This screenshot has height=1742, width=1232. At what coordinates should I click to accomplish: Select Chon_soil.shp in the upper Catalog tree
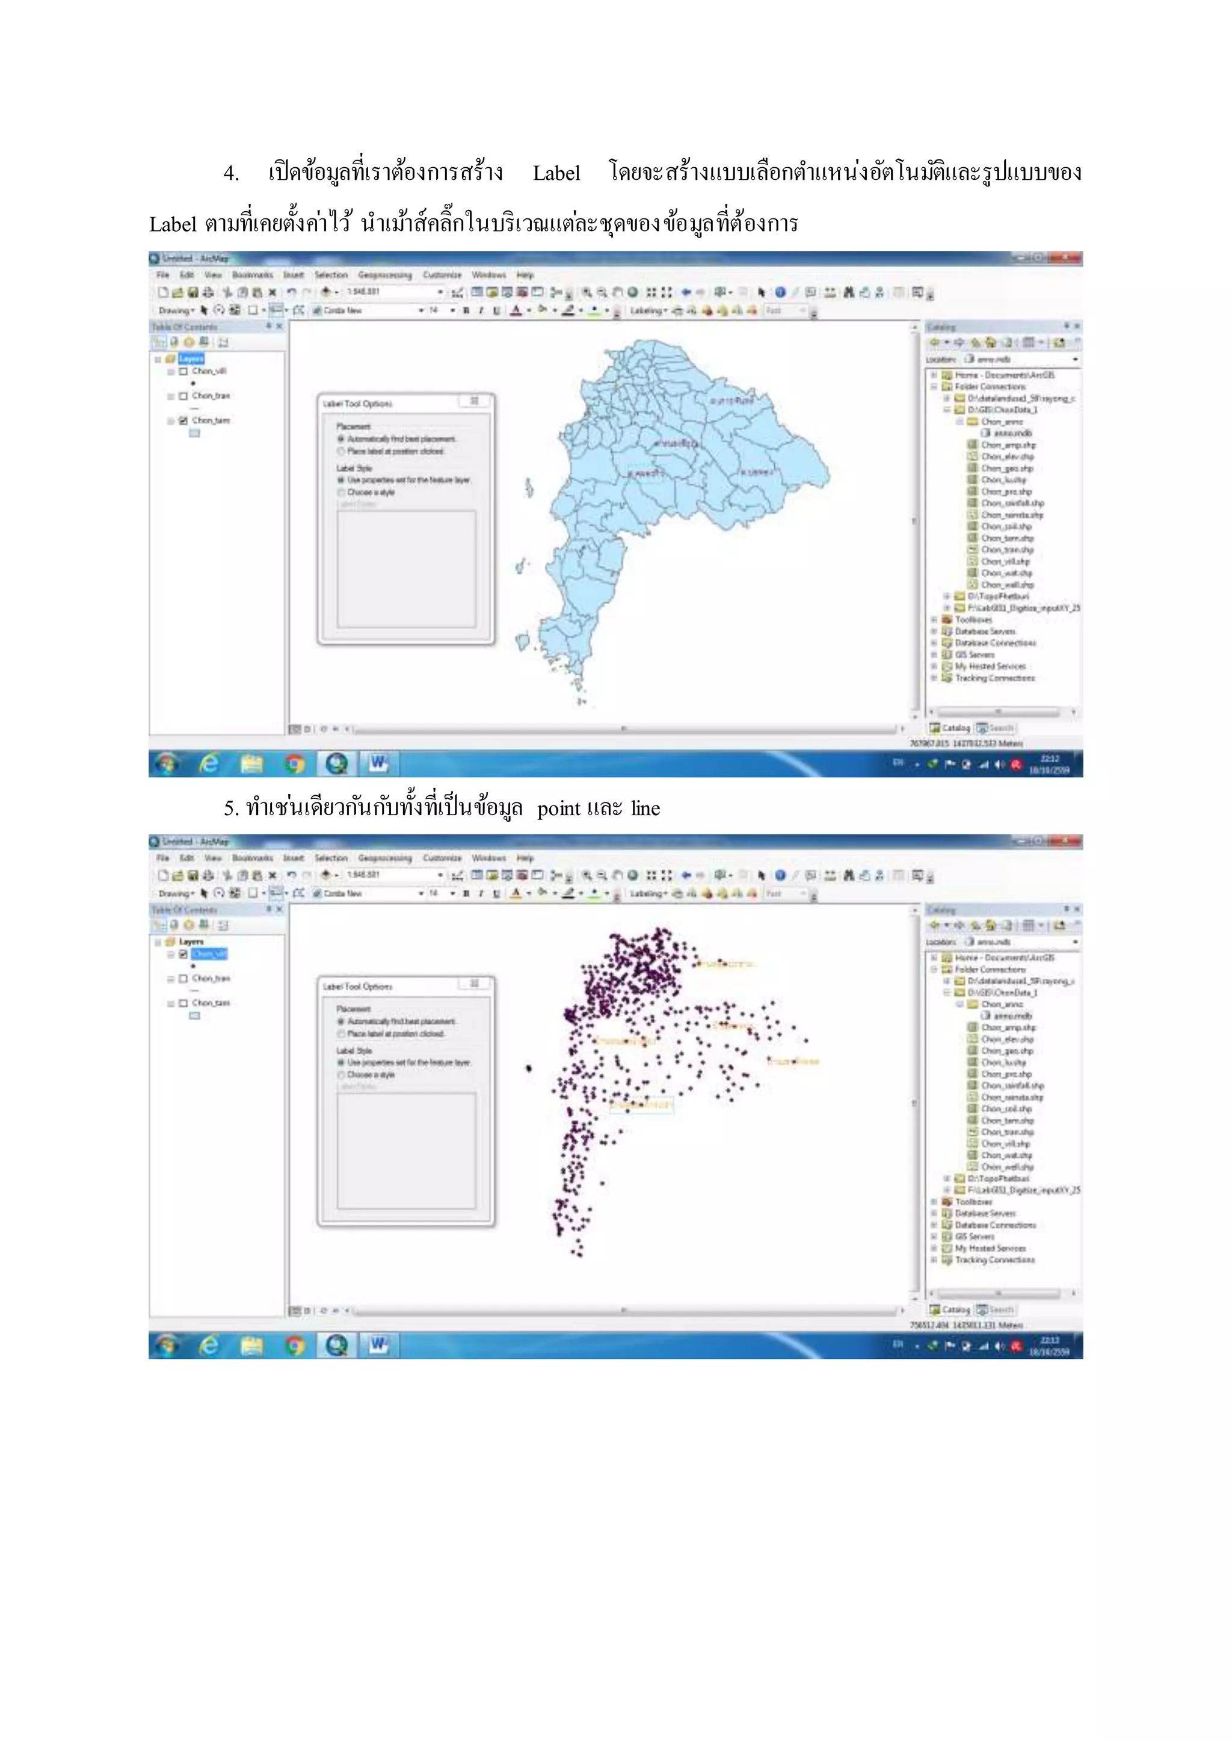(1006, 526)
